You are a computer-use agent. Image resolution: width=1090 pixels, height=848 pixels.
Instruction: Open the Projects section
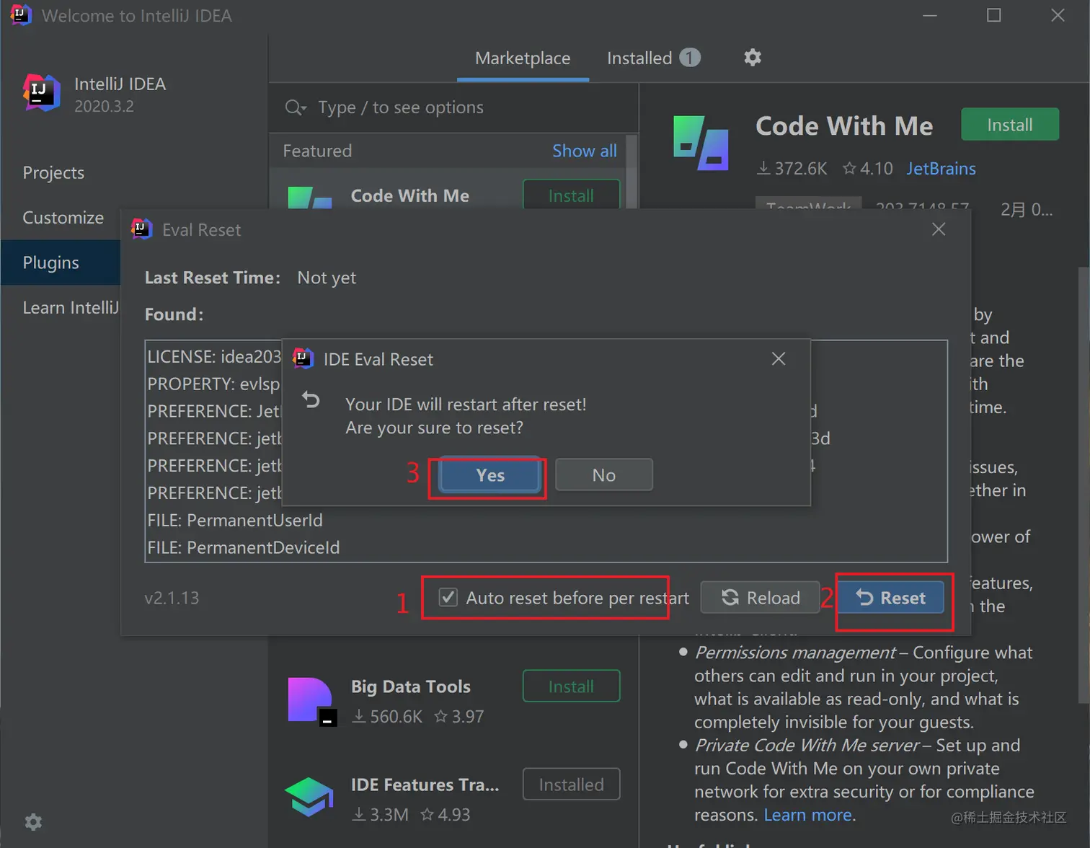pos(53,173)
